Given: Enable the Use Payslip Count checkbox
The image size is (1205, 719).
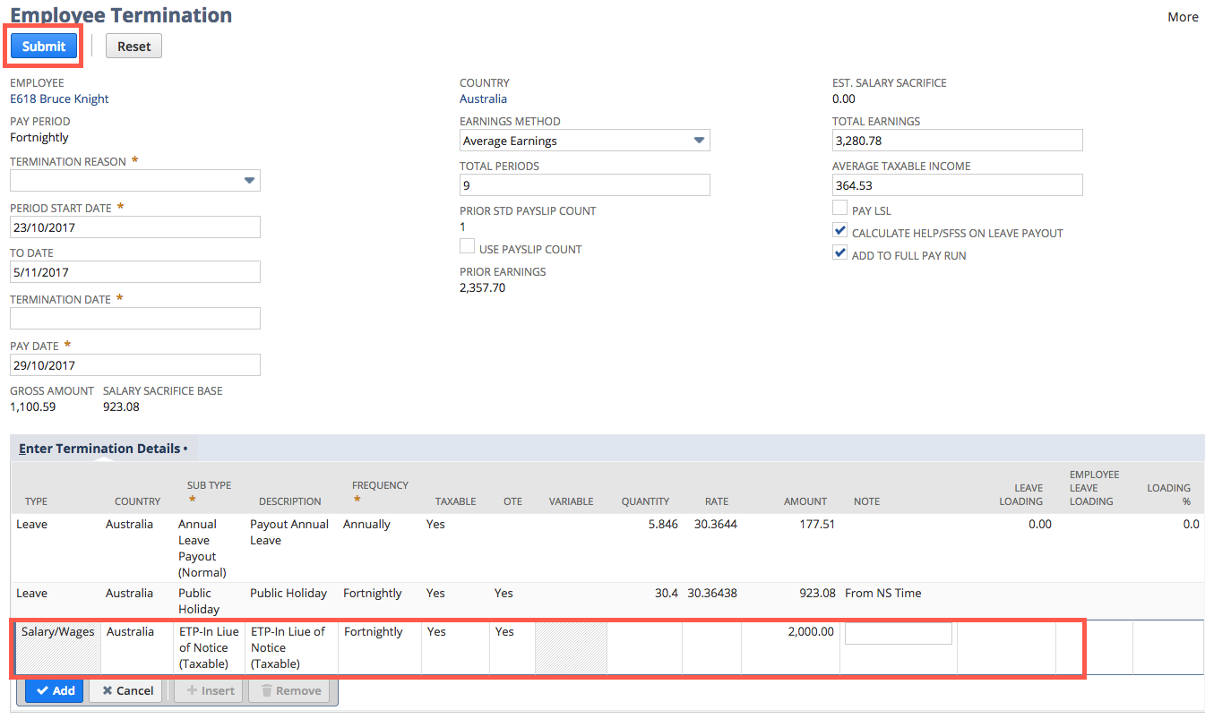Looking at the screenshot, I should [467, 247].
